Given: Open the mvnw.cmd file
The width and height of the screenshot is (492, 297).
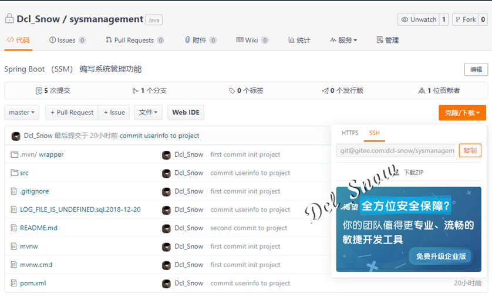Looking at the screenshot, I should pos(36,265).
